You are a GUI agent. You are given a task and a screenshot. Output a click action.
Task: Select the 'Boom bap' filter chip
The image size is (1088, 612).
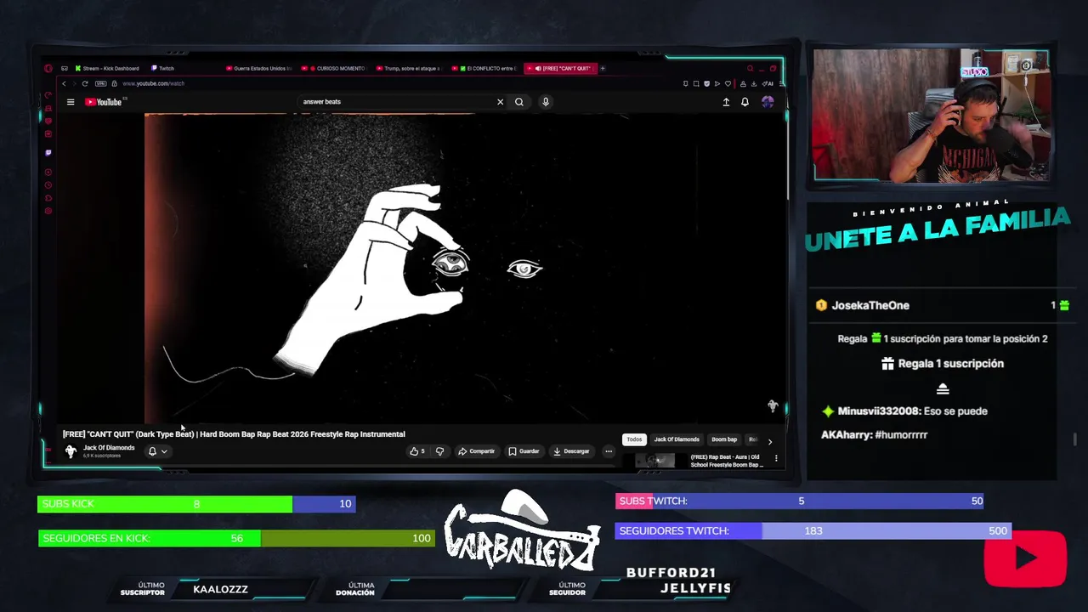724,439
